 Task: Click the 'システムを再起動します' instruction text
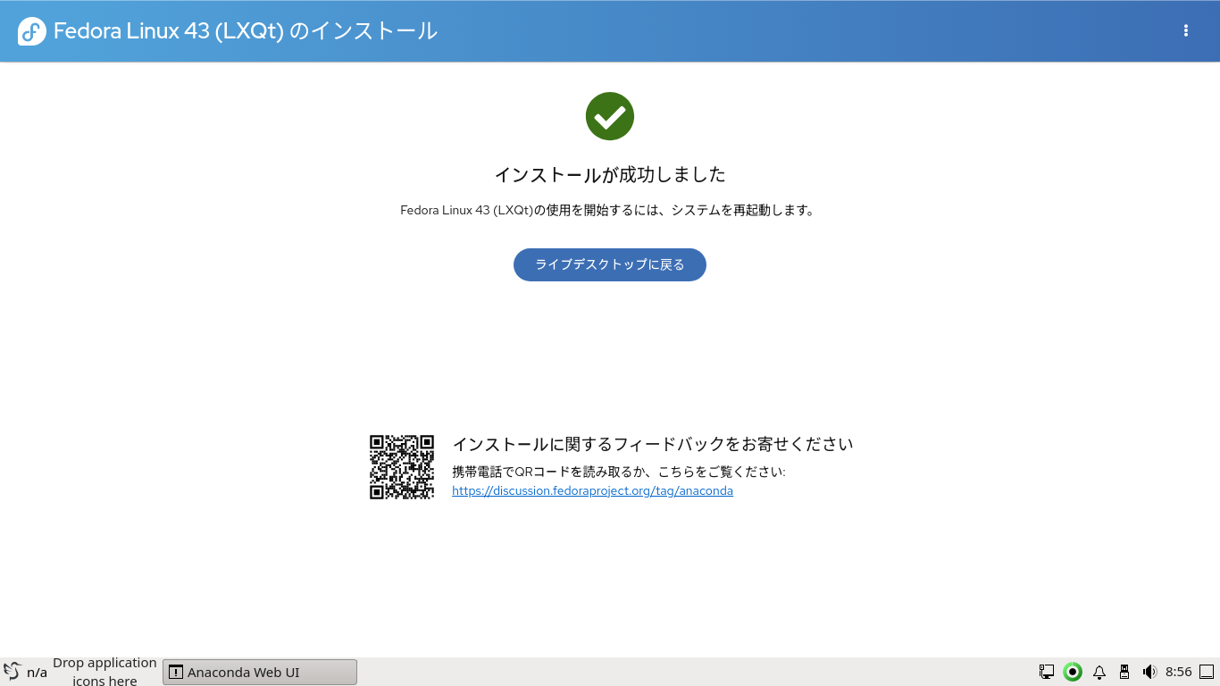coord(743,211)
